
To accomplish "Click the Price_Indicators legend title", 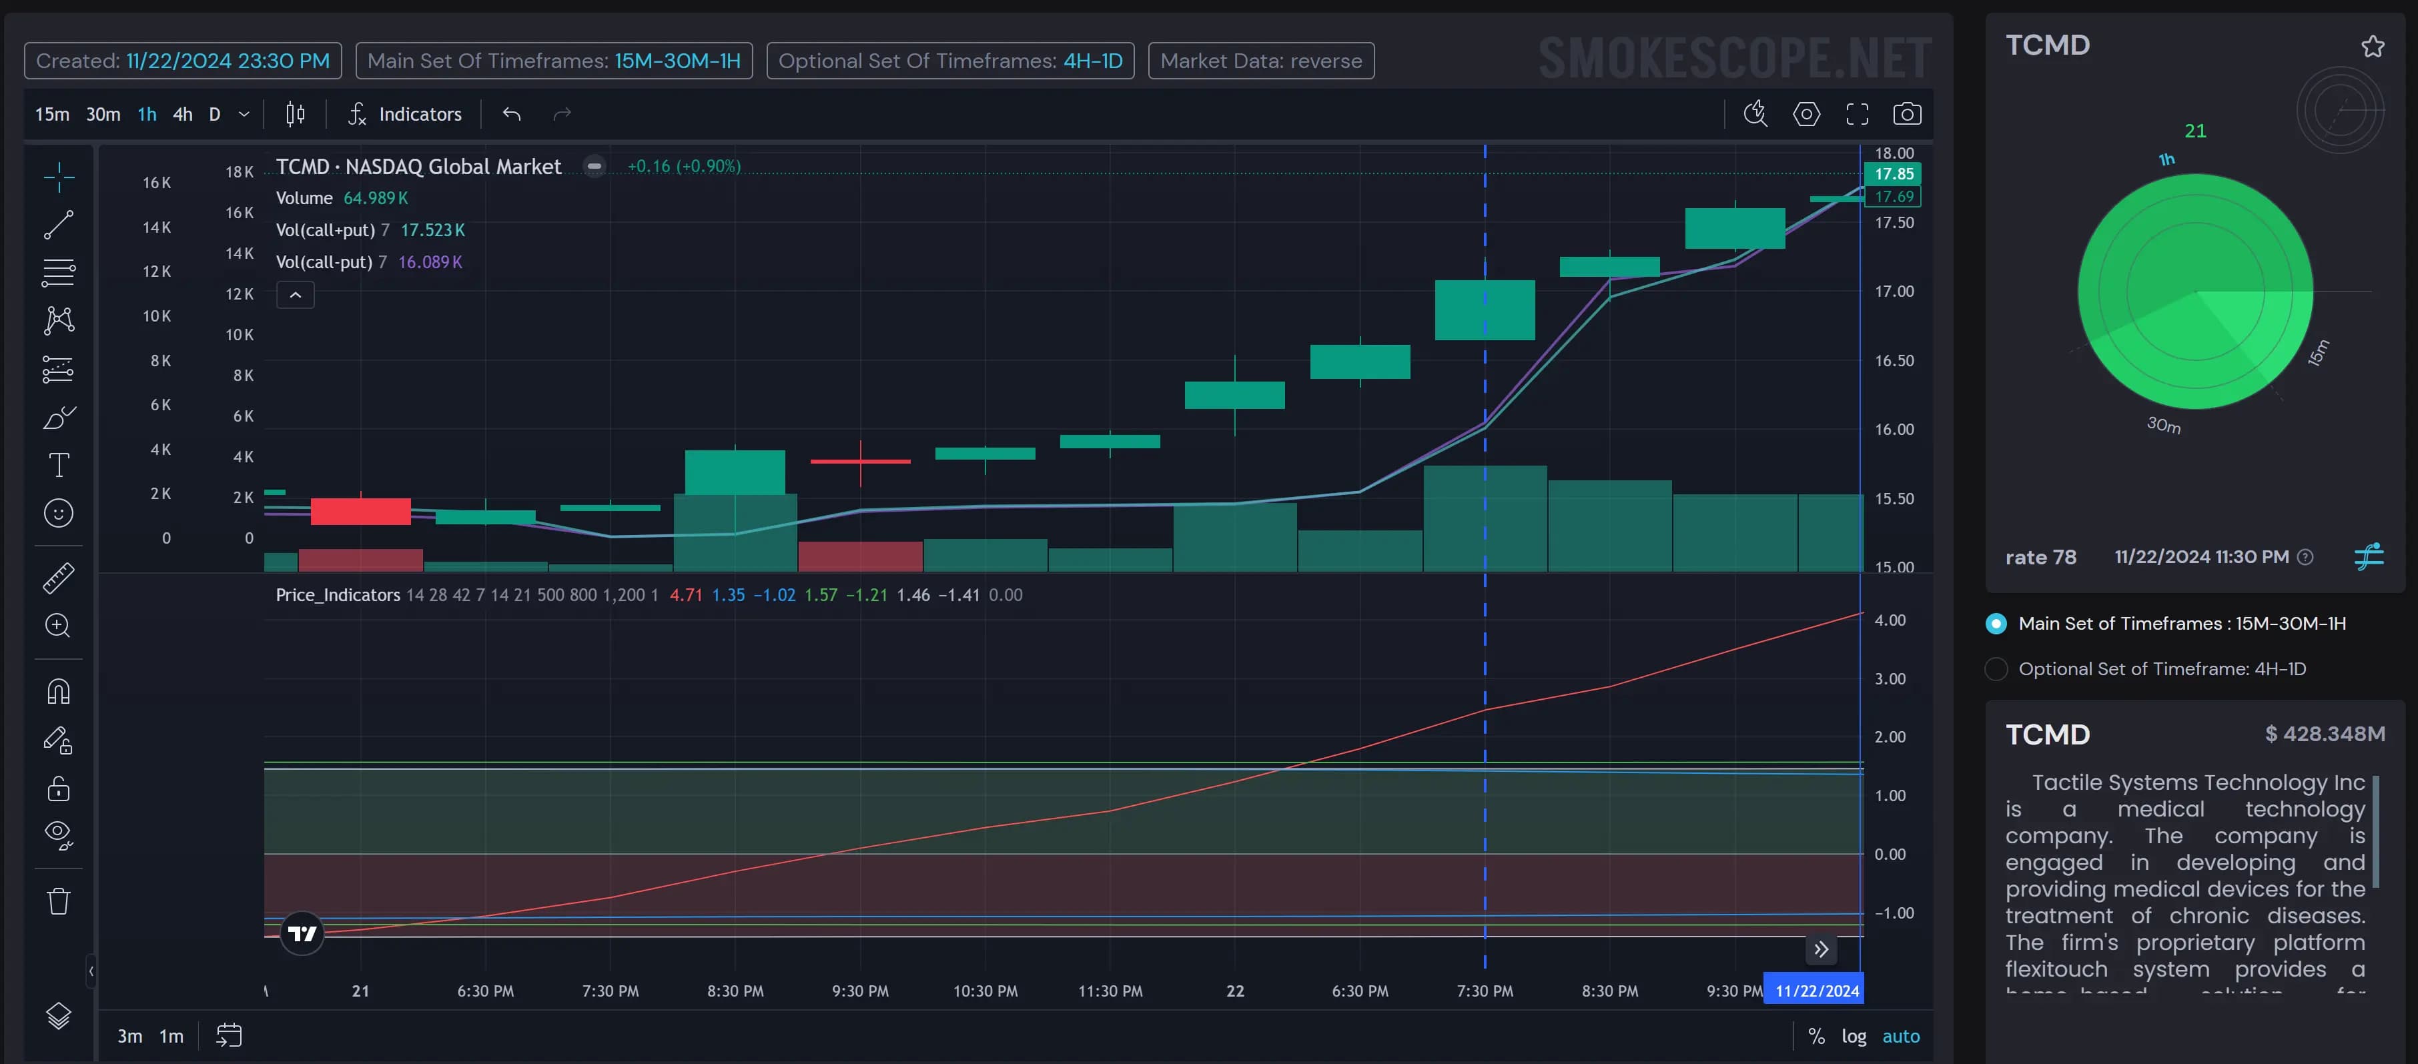I will (x=338, y=595).
